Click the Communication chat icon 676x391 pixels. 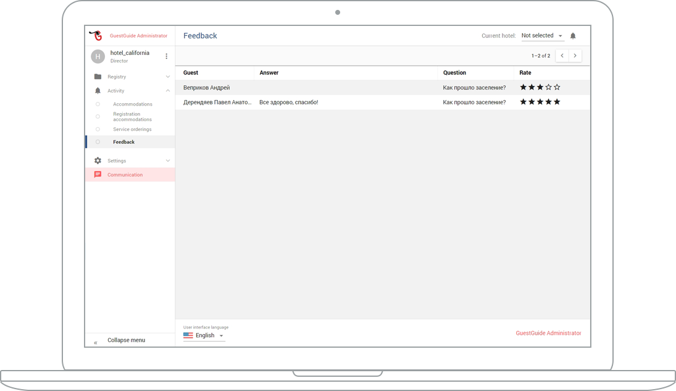pyautogui.click(x=98, y=174)
